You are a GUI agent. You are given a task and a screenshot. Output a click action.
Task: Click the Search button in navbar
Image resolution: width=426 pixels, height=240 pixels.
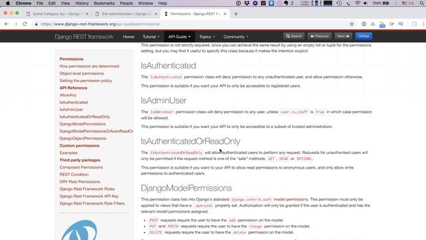[294, 36]
